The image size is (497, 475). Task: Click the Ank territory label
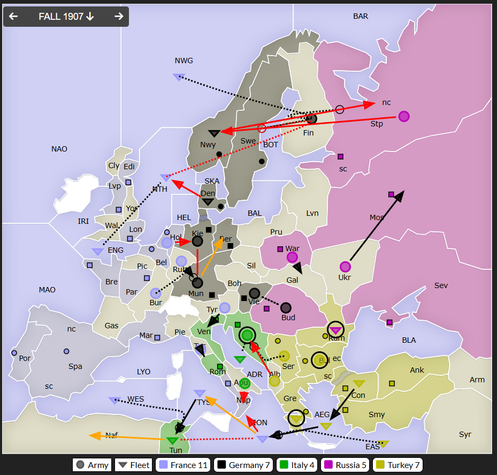417,370
